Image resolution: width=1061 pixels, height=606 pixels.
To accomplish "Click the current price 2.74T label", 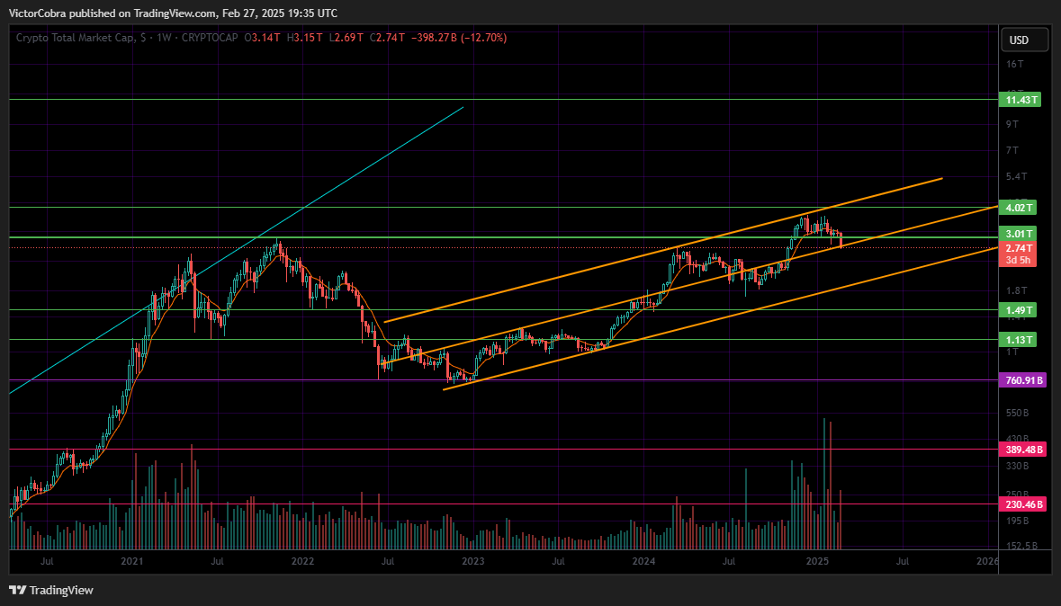I will [1018, 248].
